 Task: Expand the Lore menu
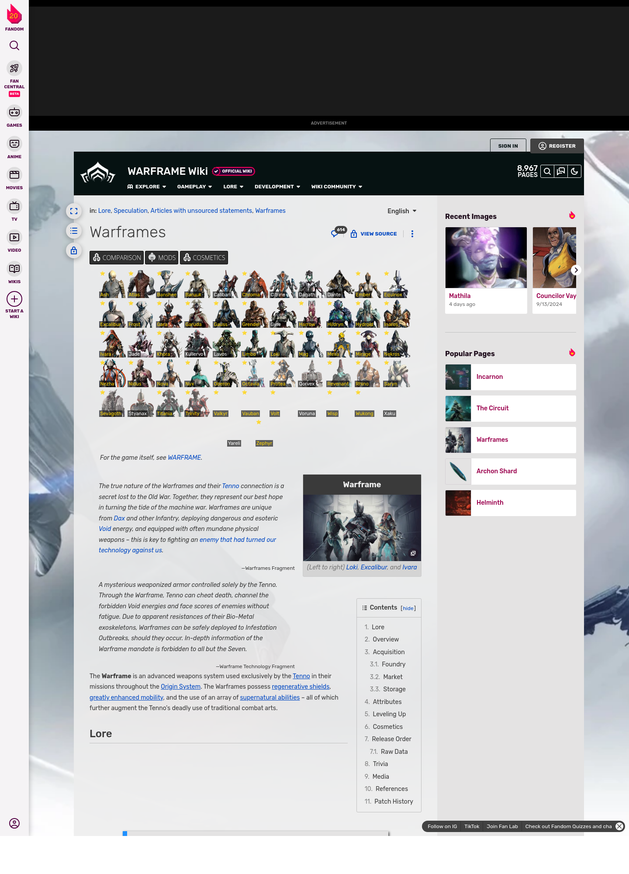pyautogui.click(x=233, y=187)
